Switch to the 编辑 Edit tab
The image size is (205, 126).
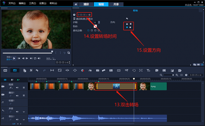[101, 4]
